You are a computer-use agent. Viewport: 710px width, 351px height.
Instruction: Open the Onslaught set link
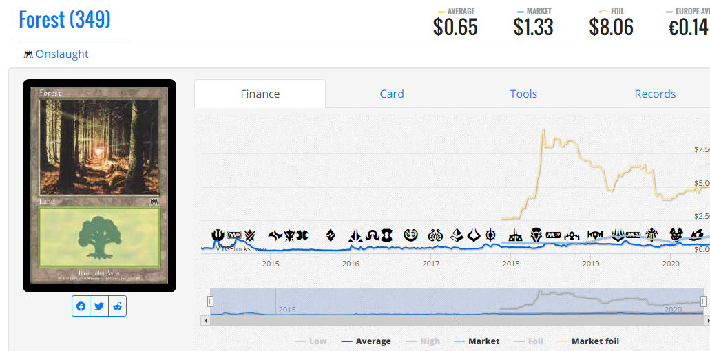(62, 54)
